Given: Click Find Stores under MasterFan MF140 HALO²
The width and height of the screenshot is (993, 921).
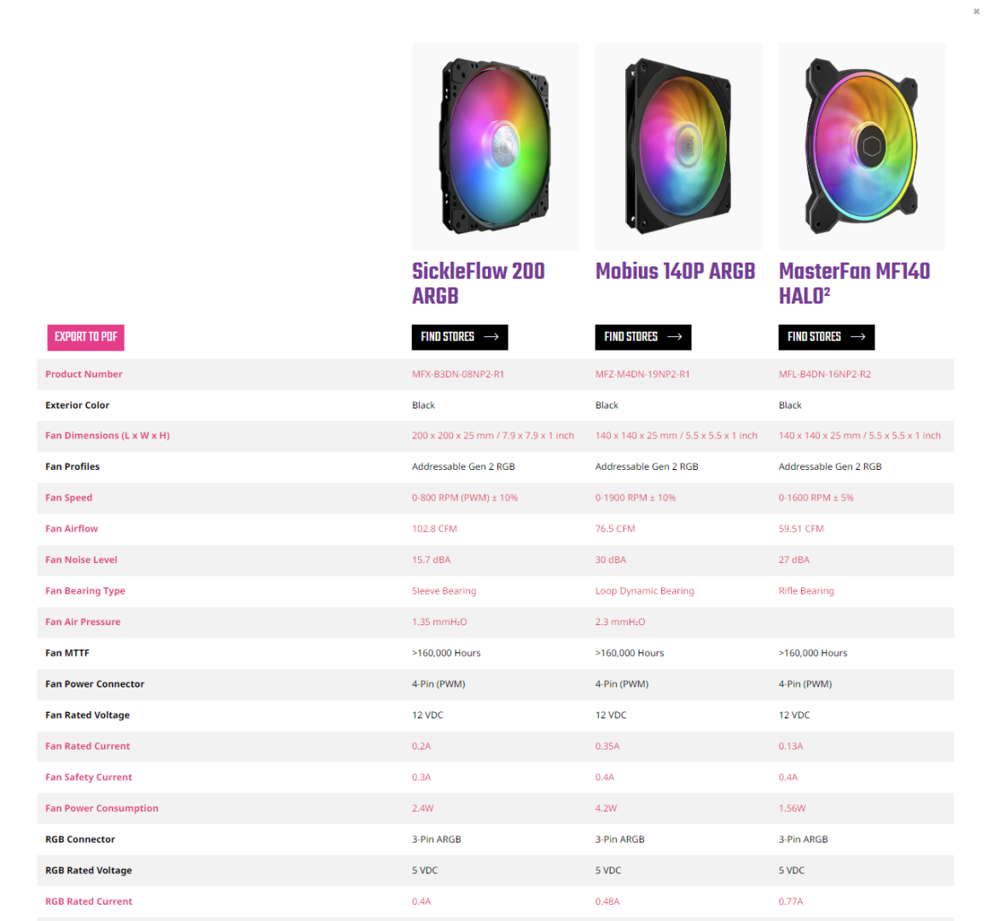Looking at the screenshot, I should (x=816, y=337).
